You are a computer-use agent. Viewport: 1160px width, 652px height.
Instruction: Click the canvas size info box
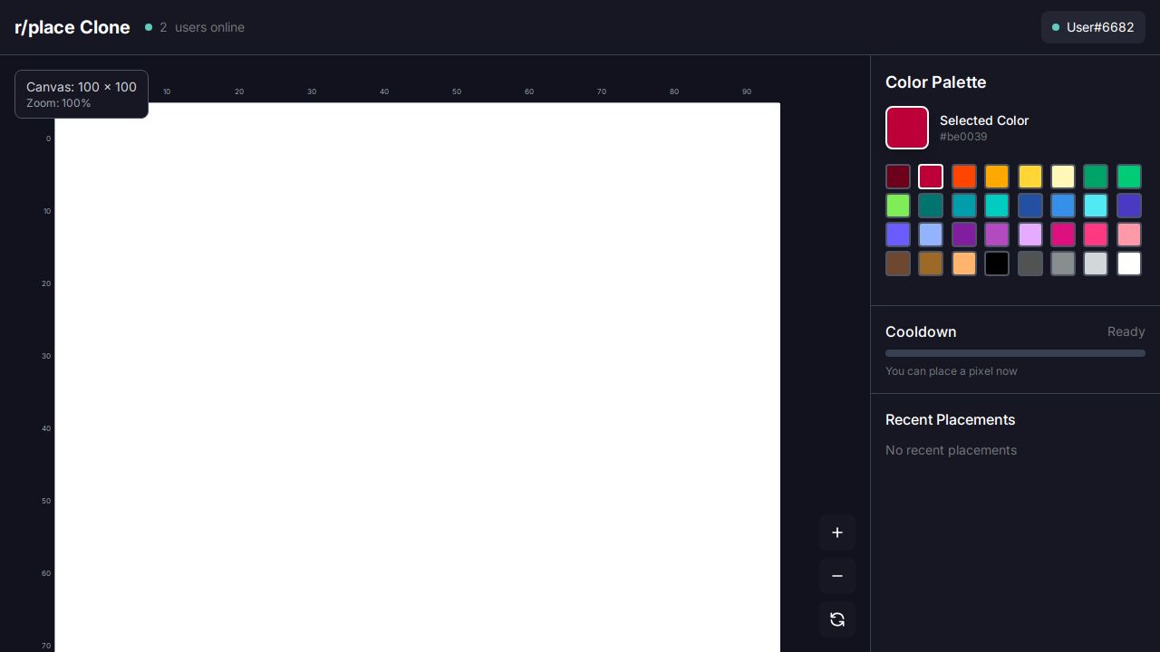tap(82, 94)
